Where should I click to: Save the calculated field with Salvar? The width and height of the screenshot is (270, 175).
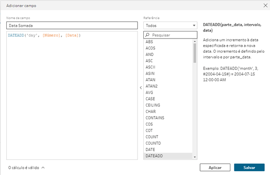pos(249,167)
